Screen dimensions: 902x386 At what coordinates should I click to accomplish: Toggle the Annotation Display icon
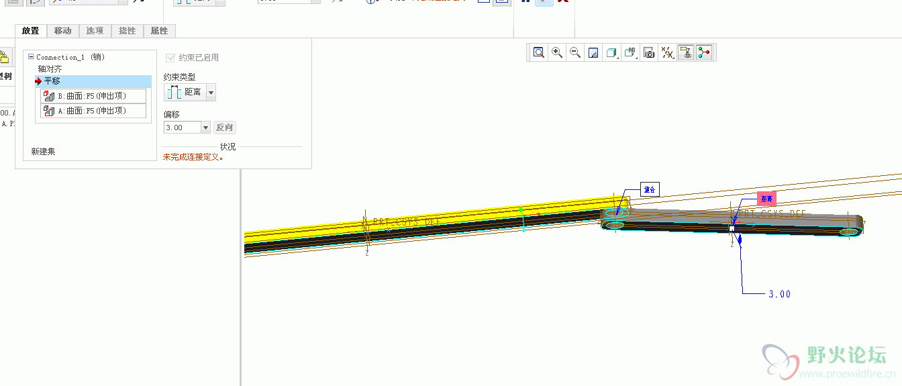click(x=685, y=52)
